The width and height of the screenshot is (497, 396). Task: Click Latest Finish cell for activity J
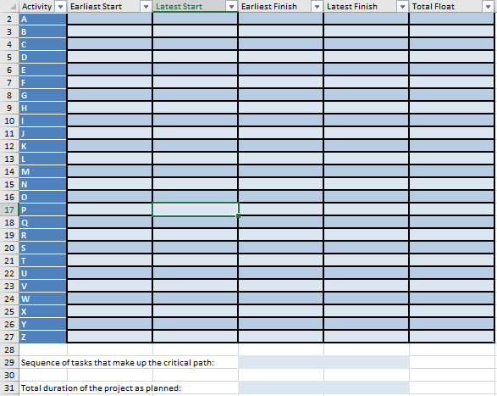367,133
